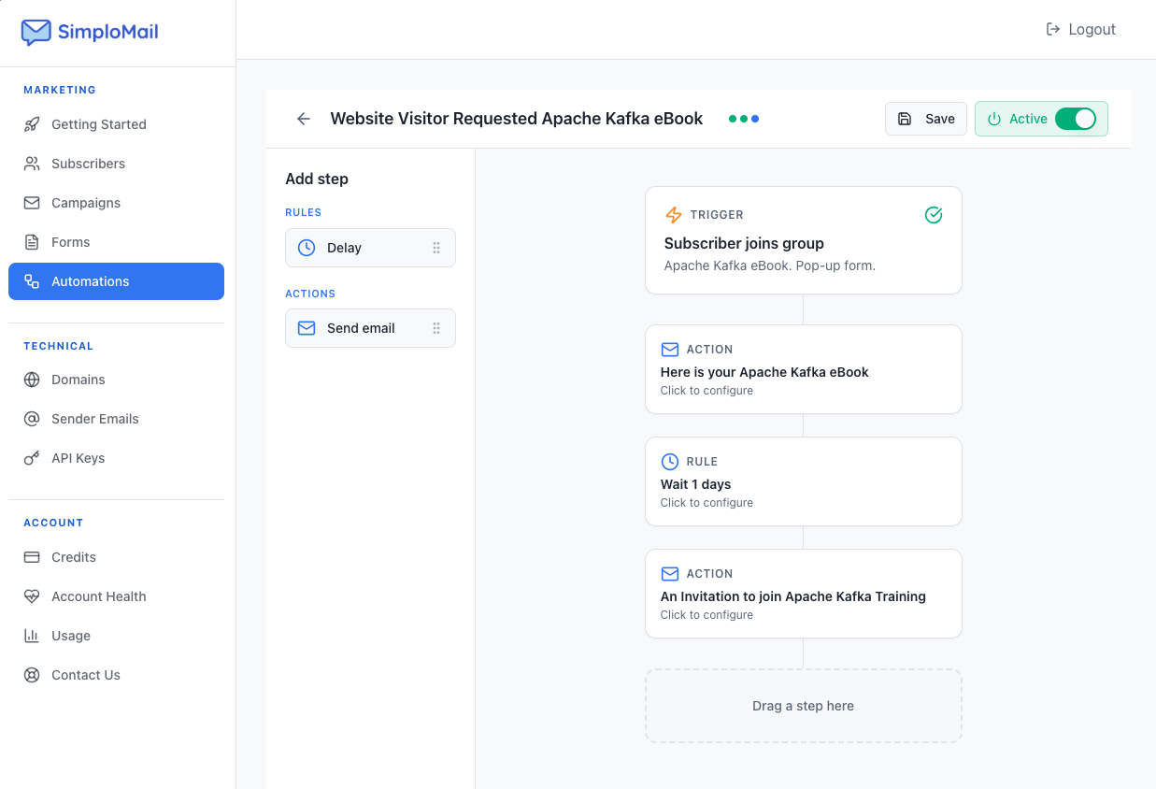The width and height of the screenshot is (1156, 789).
Task: Click the automation title 'Website Visitor Requested Apache Kafka eBook'
Action: (x=517, y=119)
